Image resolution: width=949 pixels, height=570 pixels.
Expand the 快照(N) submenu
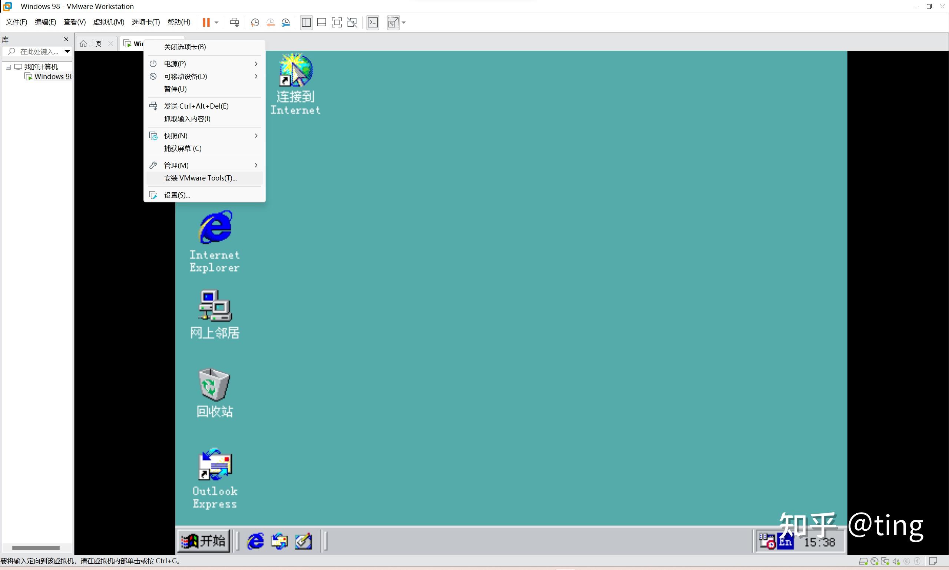click(204, 136)
